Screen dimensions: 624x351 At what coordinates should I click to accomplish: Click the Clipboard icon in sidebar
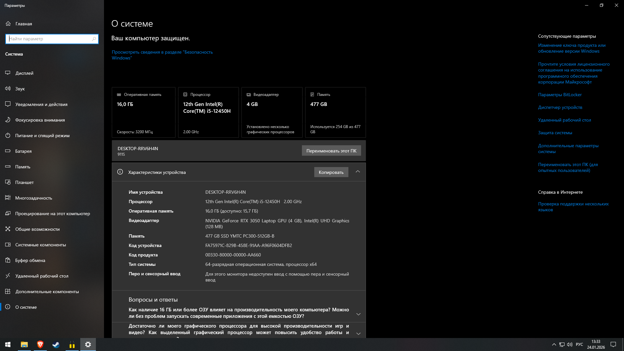pyautogui.click(x=8, y=260)
